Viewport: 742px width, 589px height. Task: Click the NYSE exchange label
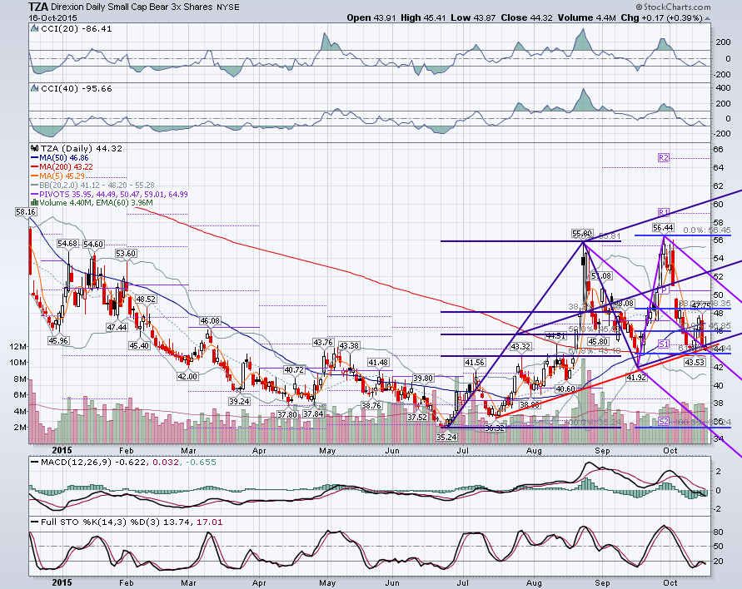tap(227, 7)
